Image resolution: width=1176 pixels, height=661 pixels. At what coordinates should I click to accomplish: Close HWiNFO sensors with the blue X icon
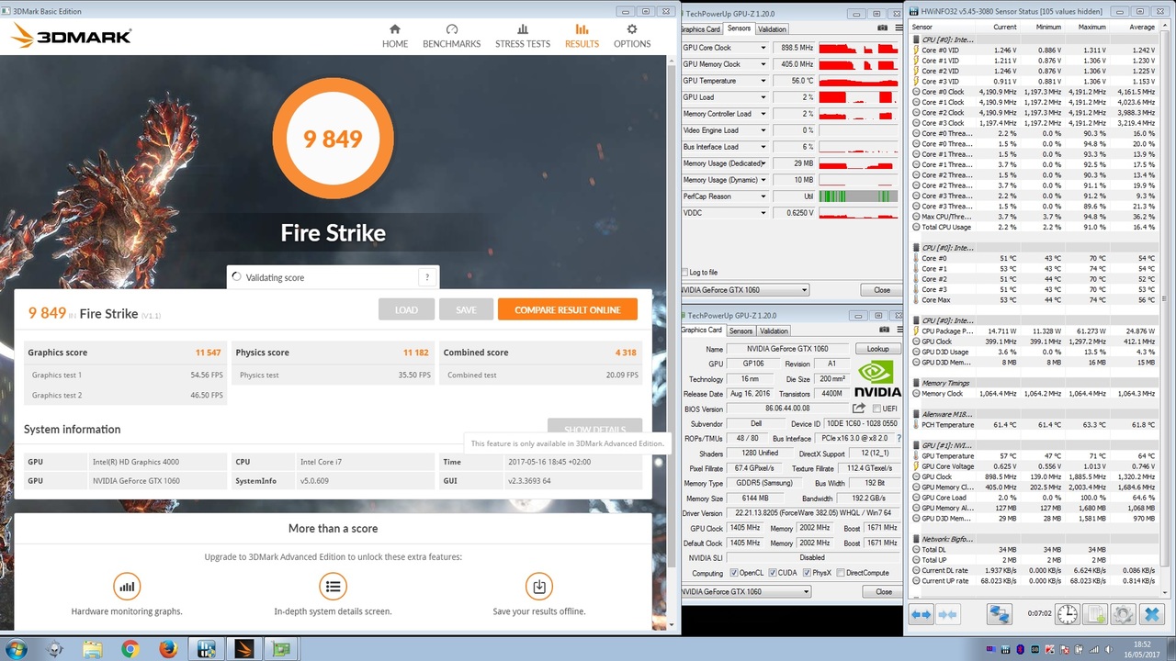coord(1151,614)
